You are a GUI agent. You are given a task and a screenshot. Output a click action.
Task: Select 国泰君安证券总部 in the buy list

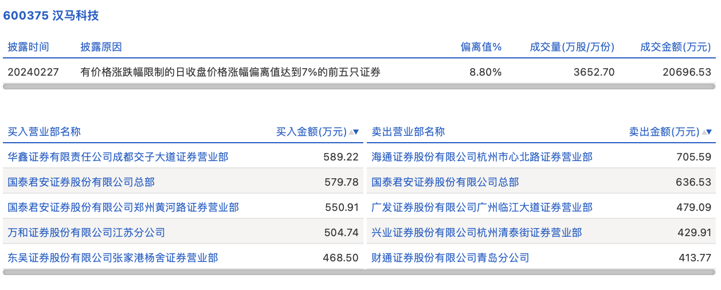[x=81, y=182]
